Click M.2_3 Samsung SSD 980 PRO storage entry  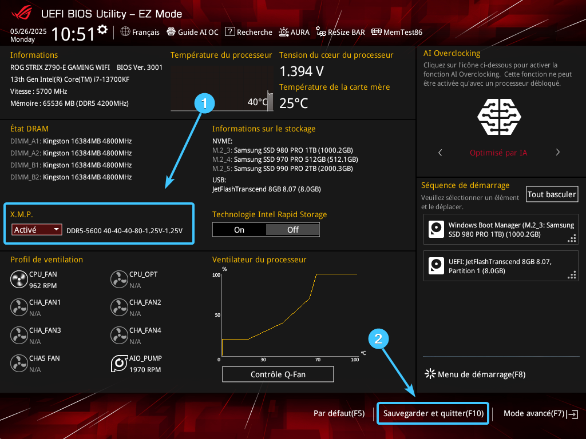coord(283,150)
